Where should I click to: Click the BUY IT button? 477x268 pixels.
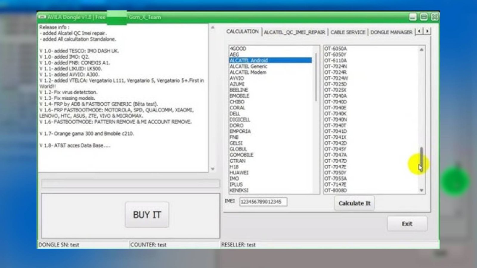tap(147, 215)
